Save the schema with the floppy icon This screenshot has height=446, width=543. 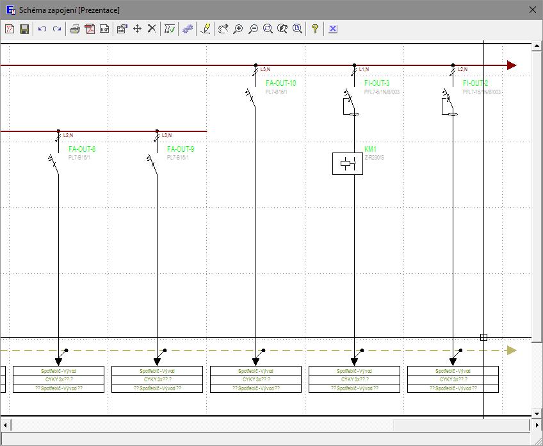click(24, 29)
